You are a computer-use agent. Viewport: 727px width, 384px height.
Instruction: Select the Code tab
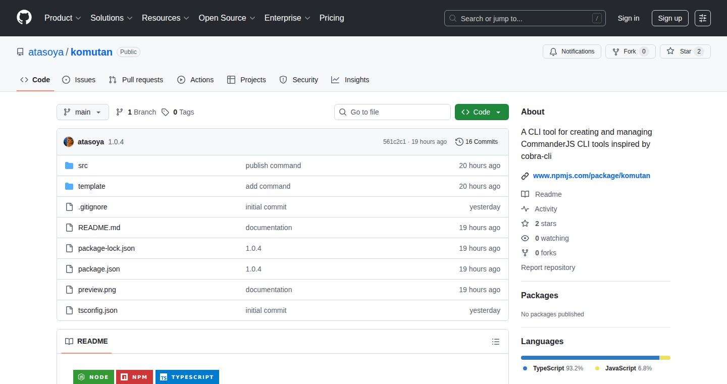(35, 80)
